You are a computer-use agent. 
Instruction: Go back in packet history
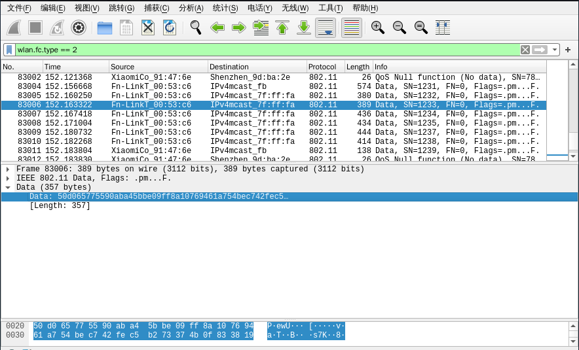click(217, 27)
